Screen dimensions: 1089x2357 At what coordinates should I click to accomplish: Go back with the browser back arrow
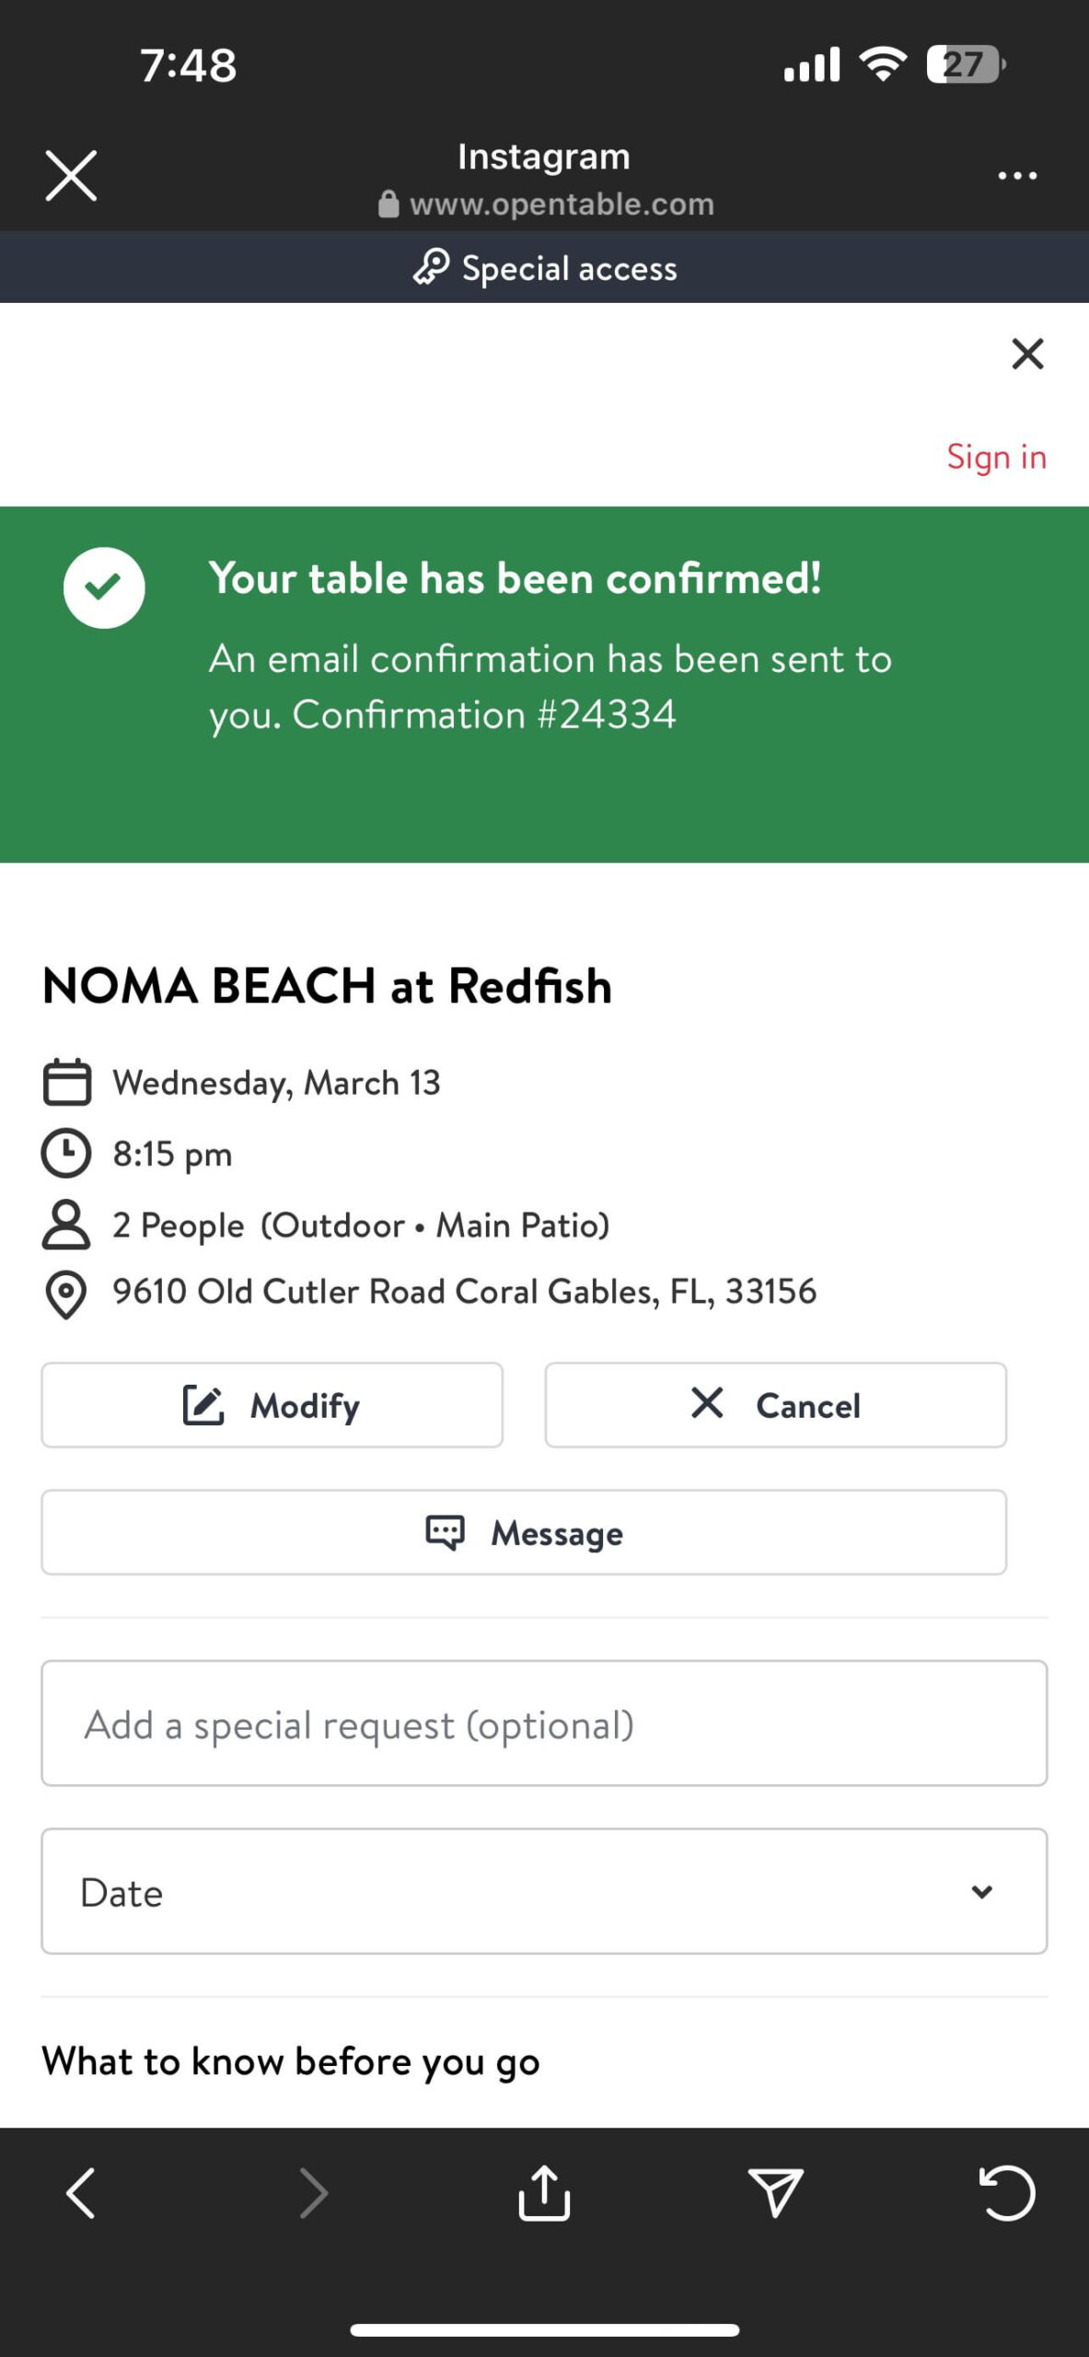pyautogui.click(x=81, y=2193)
